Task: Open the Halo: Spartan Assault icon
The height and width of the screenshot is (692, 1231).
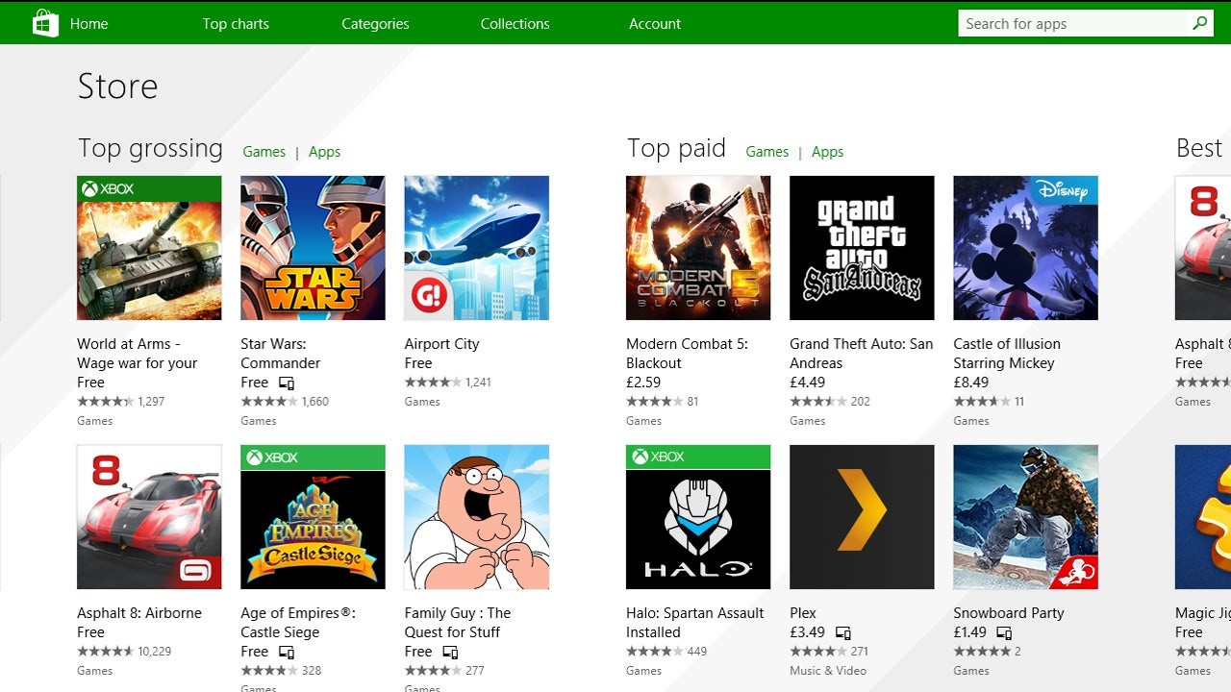Action: [x=697, y=517]
